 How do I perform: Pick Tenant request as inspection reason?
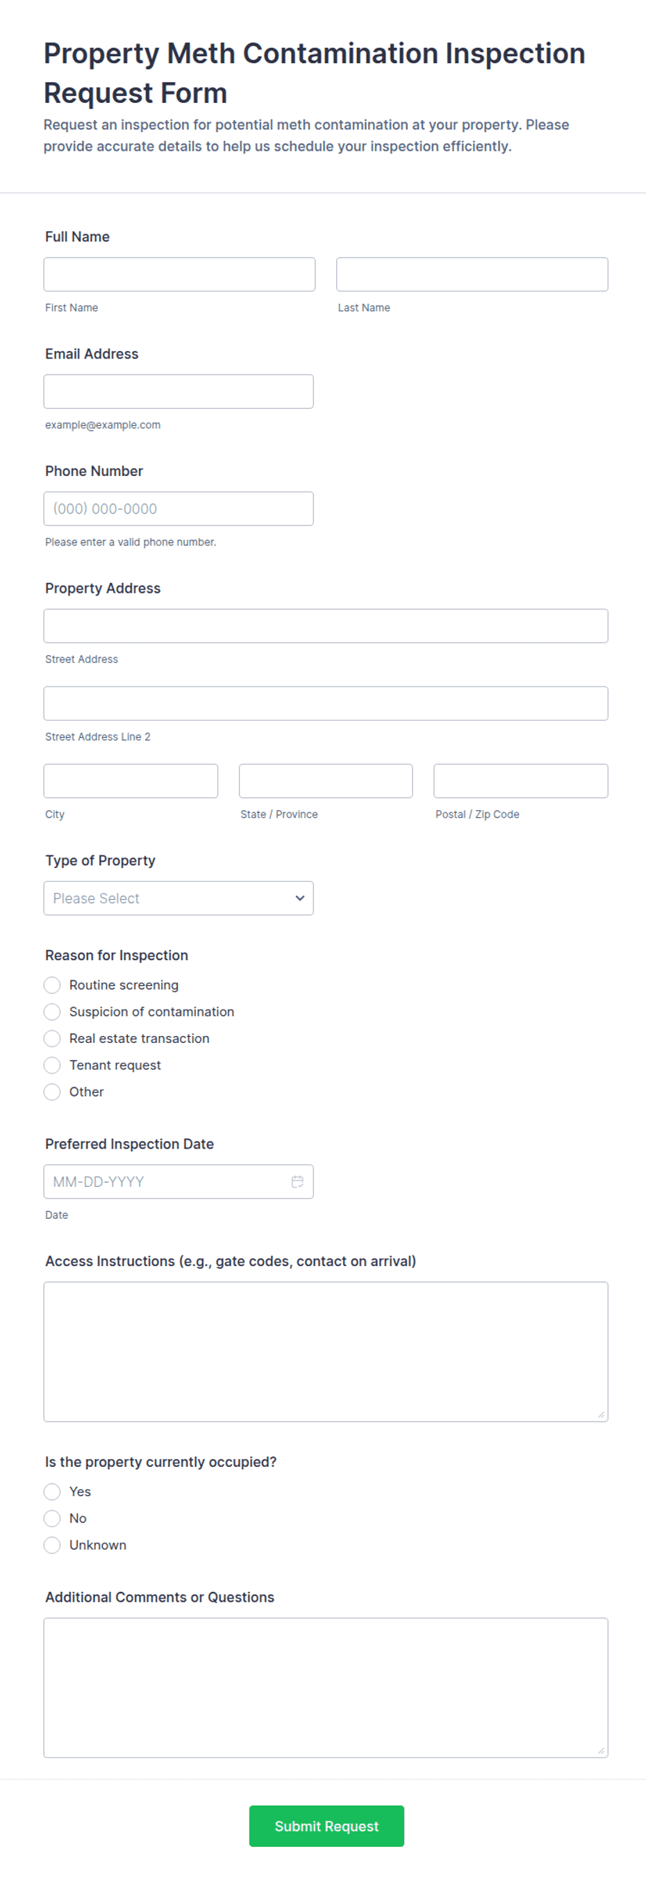[52, 1065]
